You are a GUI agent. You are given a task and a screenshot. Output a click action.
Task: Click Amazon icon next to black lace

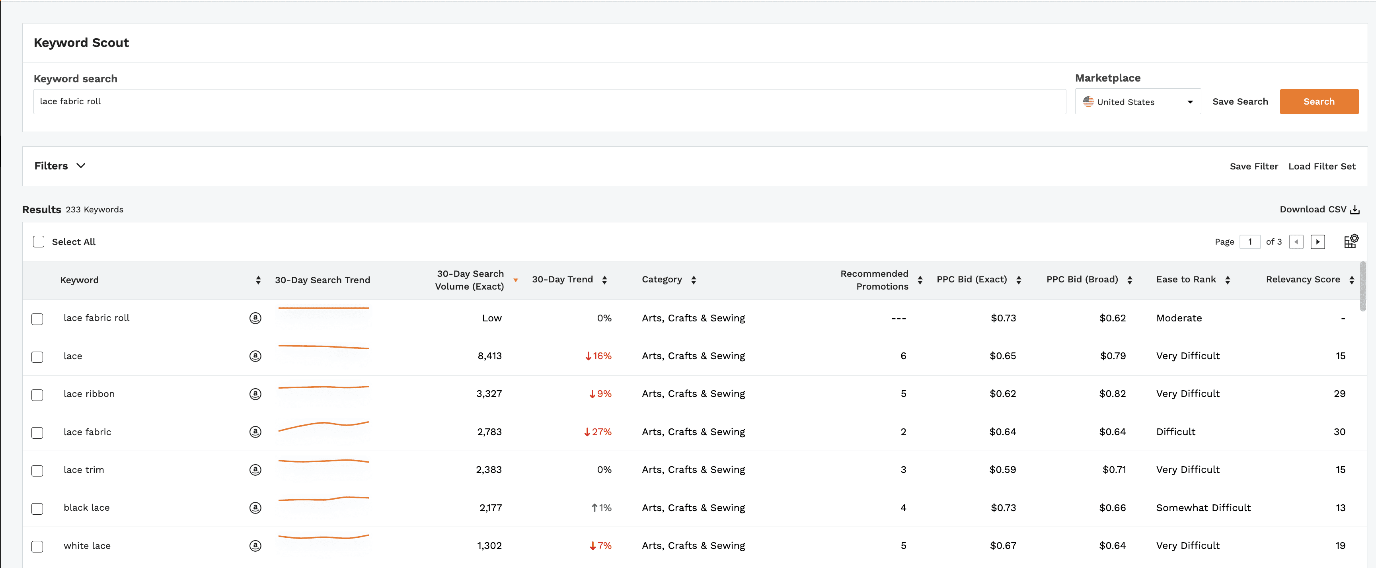pyautogui.click(x=255, y=508)
